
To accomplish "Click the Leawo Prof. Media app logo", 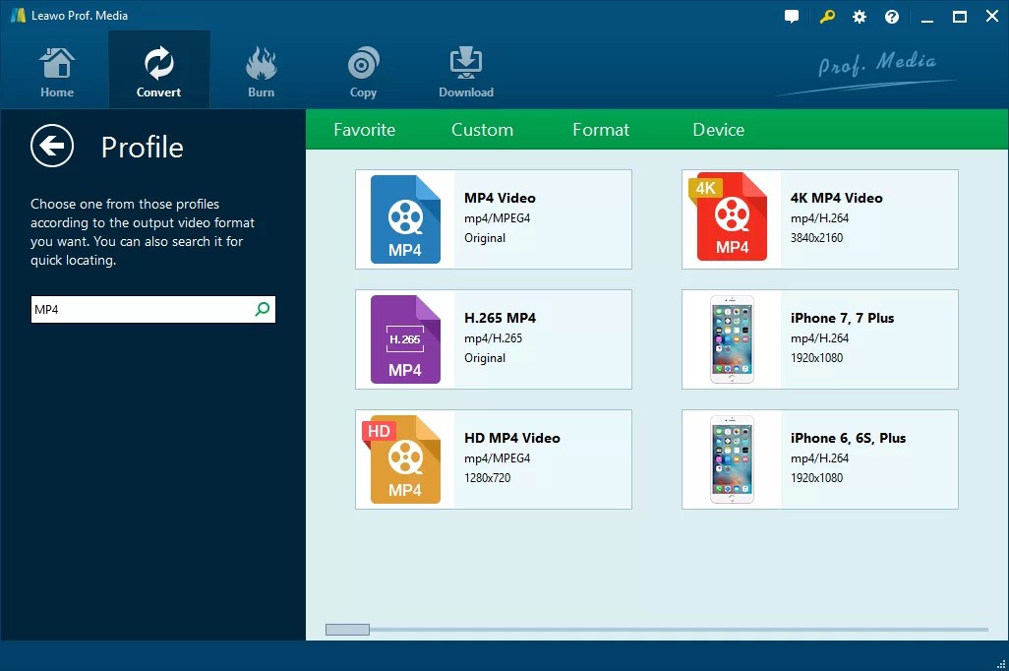I will coord(18,16).
